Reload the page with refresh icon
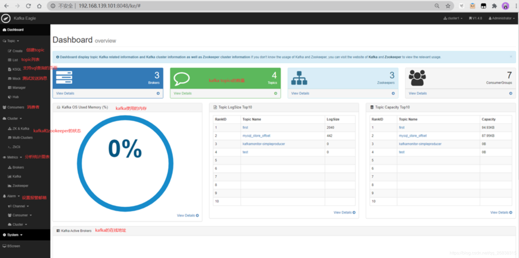Image resolution: width=519 pixels, height=258 pixels. [x=28, y=6]
